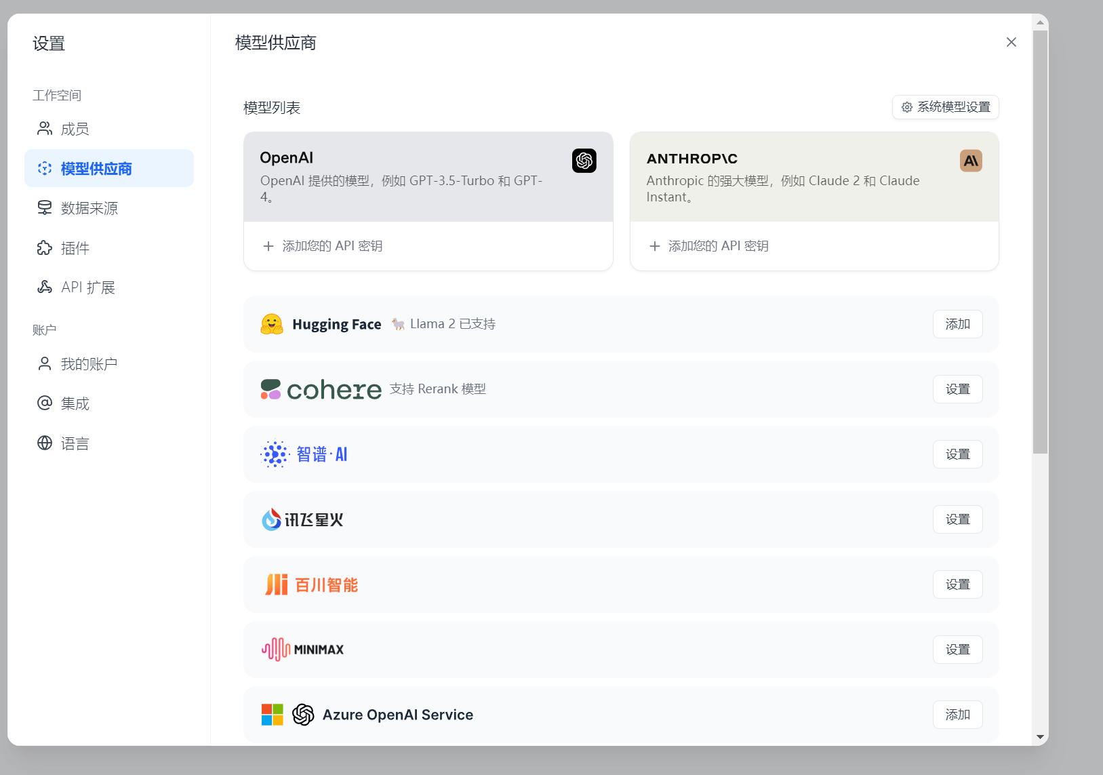The image size is (1103, 775).
Task: Click 设置 for MiniMax
Action: click(x=958, y=650)
